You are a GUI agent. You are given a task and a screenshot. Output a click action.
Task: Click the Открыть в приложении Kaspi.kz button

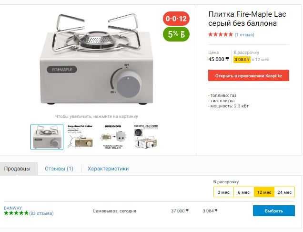[x=249, y=75]
